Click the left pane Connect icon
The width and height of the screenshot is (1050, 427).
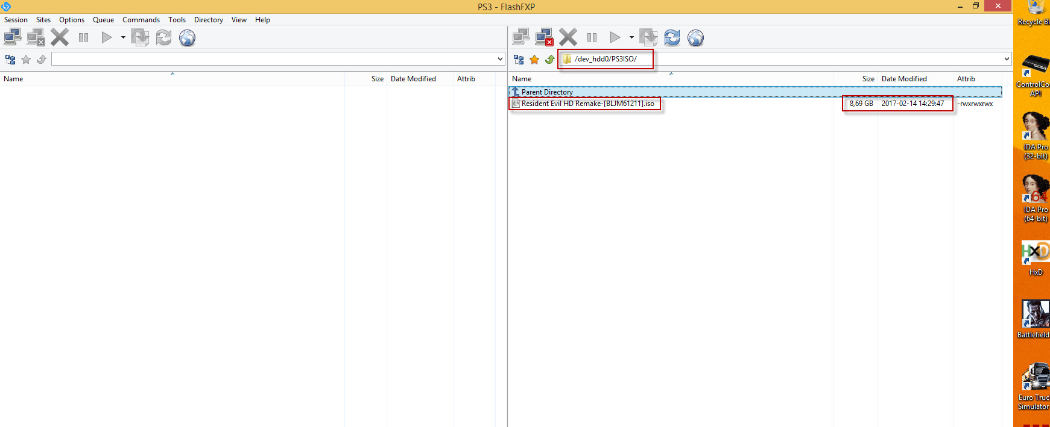[13, 37]
